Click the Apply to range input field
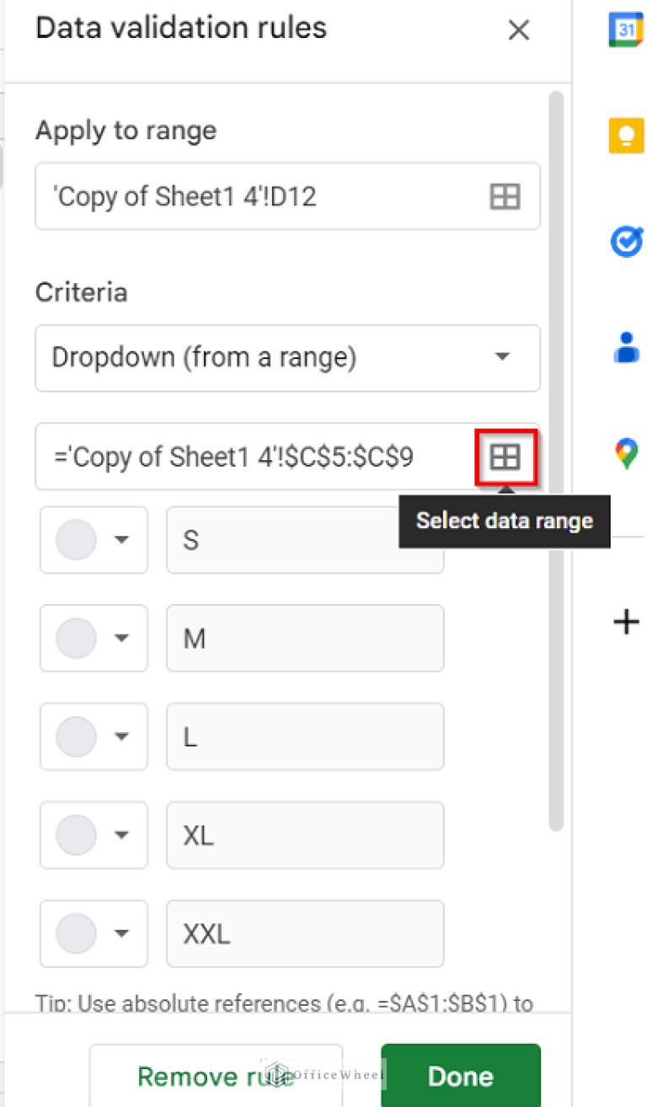Viewport: 647px width, 1107px height. [x=253, y=196]
